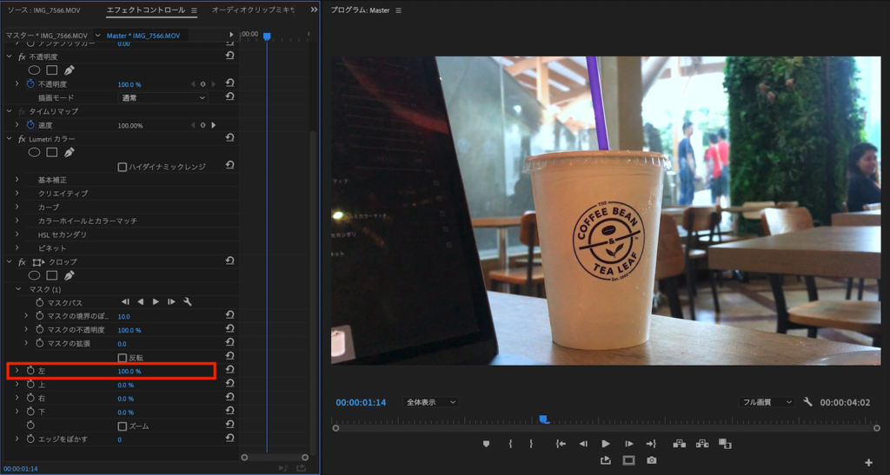This screenshot has width=890, height=475.
Task: Enable ハイダイナミックレンジ checkbox
Action: point(122,166)
